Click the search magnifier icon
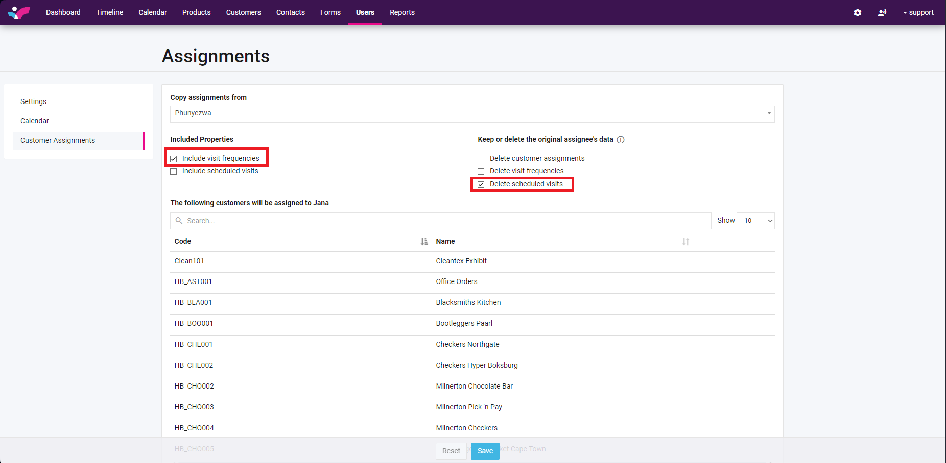Image resolution: width=946 pixels, height=463 pixels. pos(179,221)
